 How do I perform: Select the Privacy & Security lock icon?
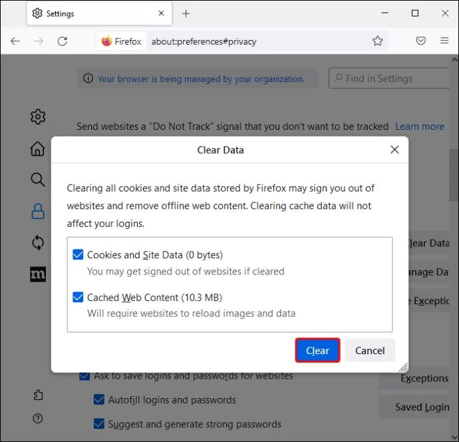pyautogui.click(x=38, y=212)
